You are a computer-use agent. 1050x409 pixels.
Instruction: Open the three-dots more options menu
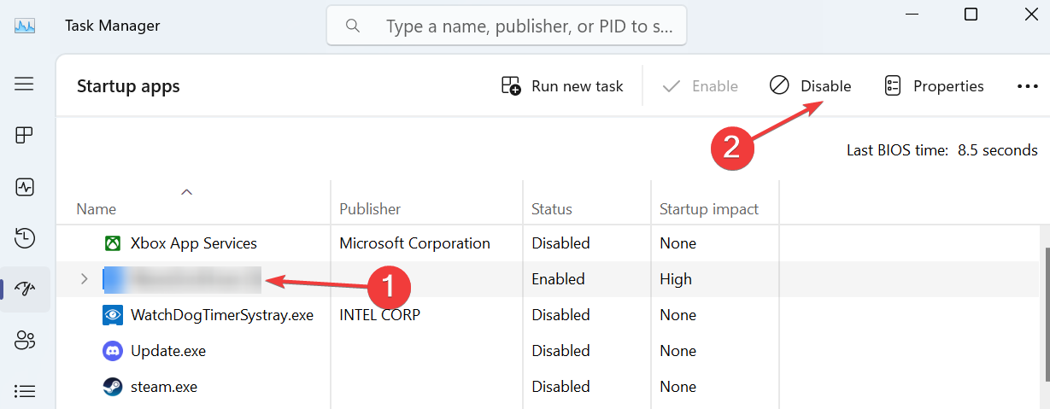pos(1027,86)
